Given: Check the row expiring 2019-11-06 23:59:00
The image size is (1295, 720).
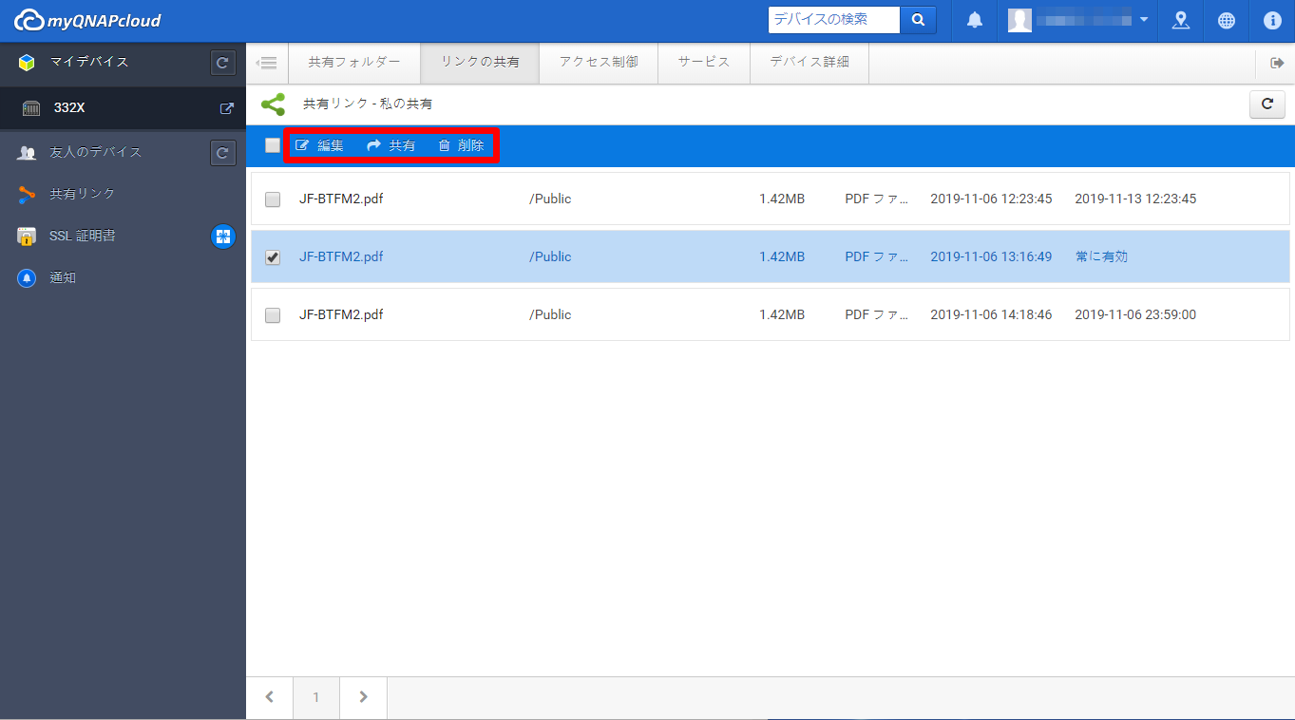Looking at the screenshot, I should [x=273, y=315].
